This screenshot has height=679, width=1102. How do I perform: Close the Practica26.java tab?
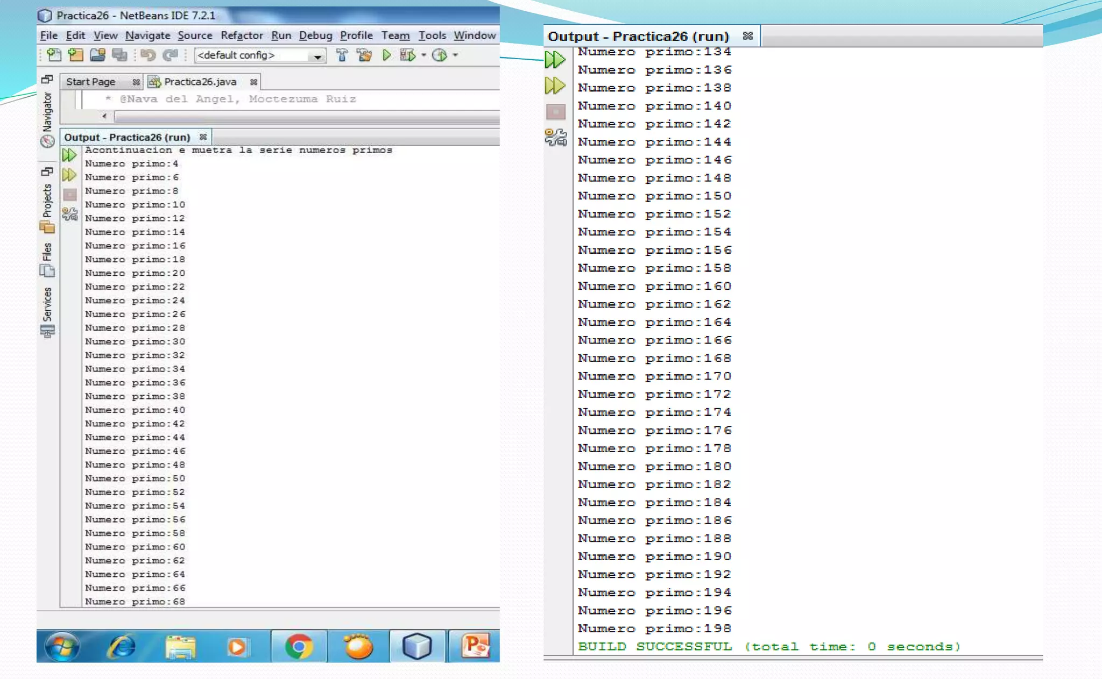tap(253, 82)
